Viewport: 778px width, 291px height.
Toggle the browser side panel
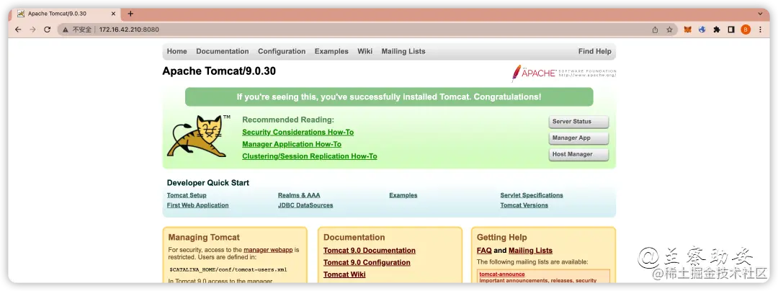(x=731, y=30)
